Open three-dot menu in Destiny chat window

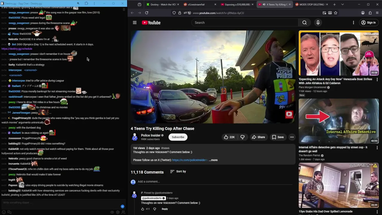[94, 3]
